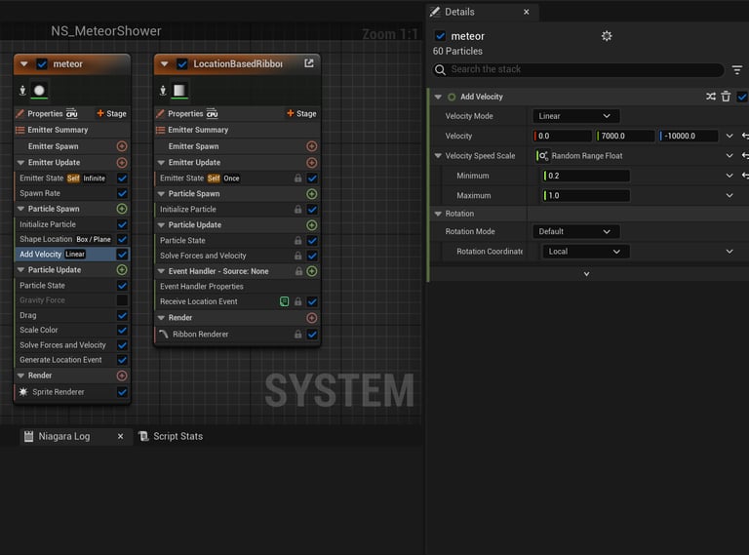Screen dimensions: 749x555
Task: Add module to meteor Emitter Spawn
Action: coord(122,146)
